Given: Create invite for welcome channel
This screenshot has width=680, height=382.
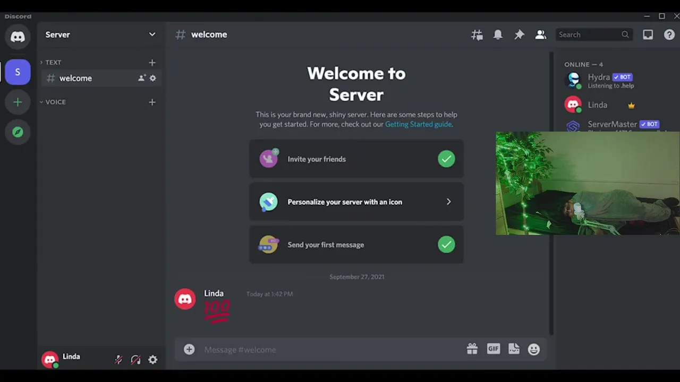Looking at the screenshot, I should pyautogui.click(x=142, y=78).
